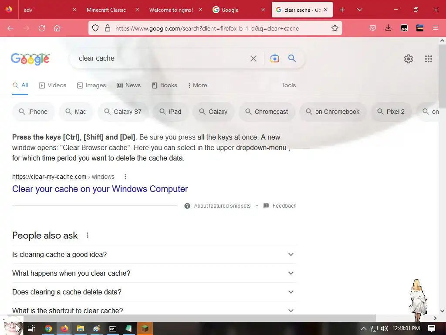Click the vertical scrollbar down arrow
The height and width of the screenshot is (335, 446).
point(442,311)
